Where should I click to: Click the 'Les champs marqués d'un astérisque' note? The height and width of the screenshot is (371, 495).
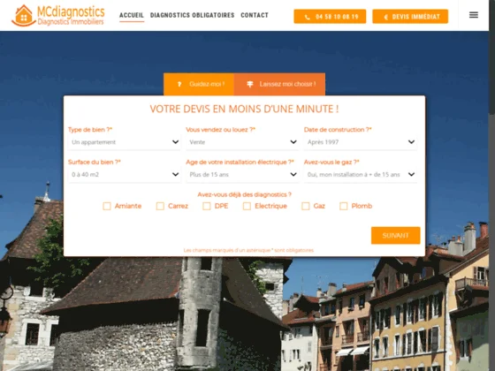248,250
